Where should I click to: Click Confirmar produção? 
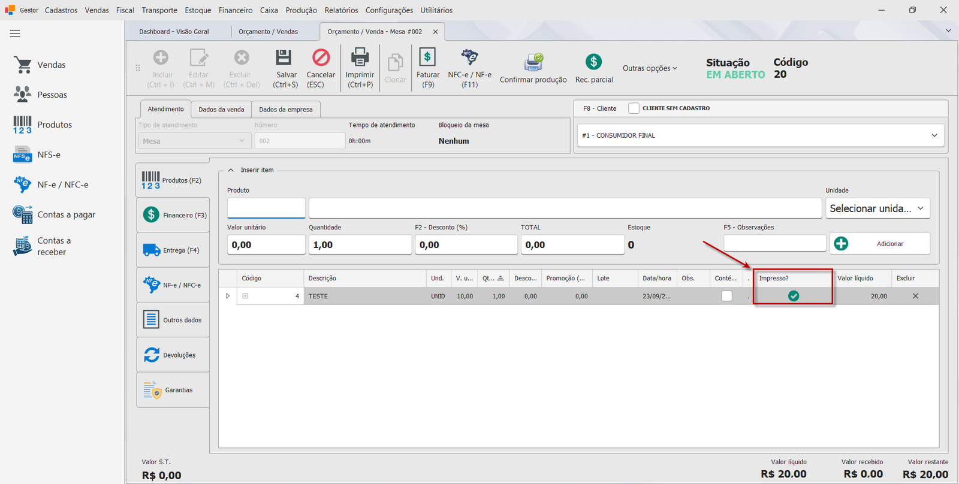click(x=533, y=68)
